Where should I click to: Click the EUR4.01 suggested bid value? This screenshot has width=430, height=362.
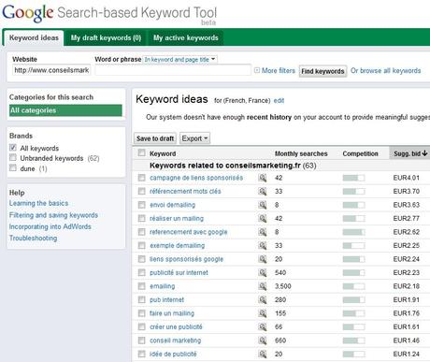tap(407, 178)
